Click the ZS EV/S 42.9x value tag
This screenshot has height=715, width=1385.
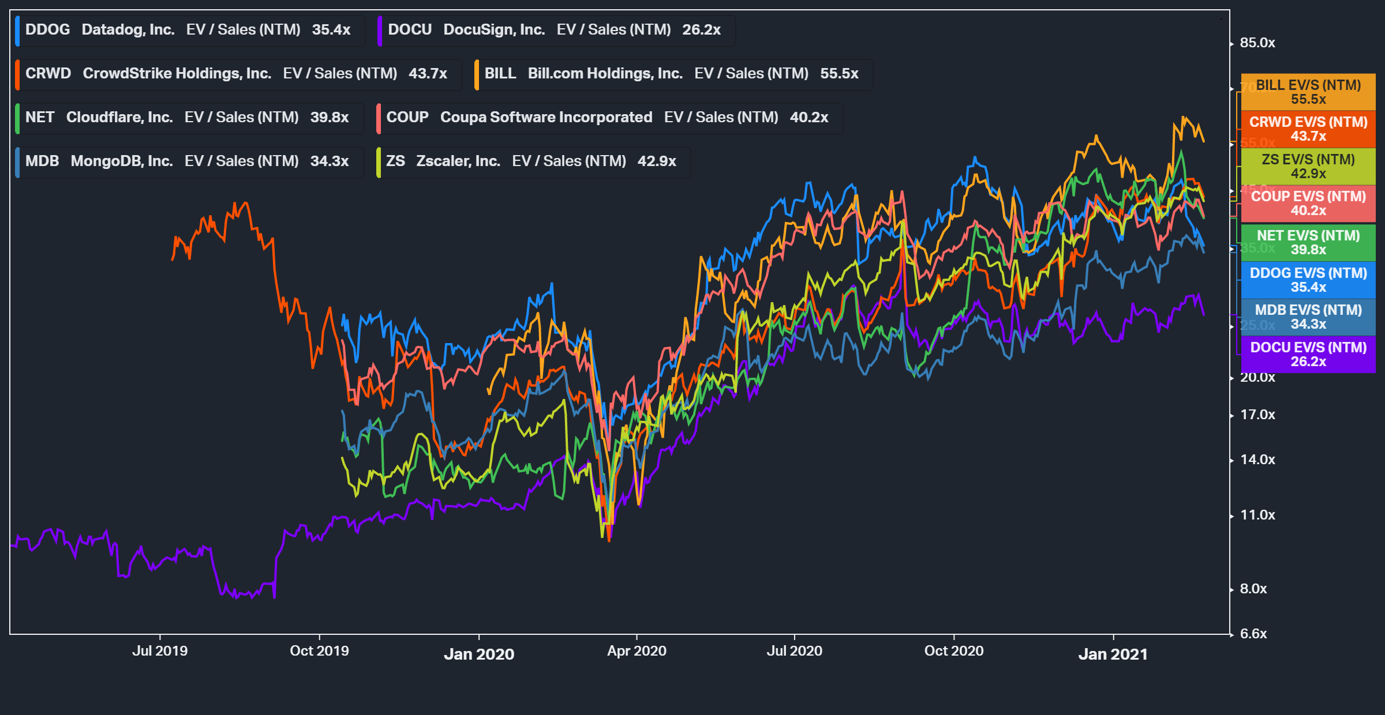pyautogui.click(x=1308, y=167)
